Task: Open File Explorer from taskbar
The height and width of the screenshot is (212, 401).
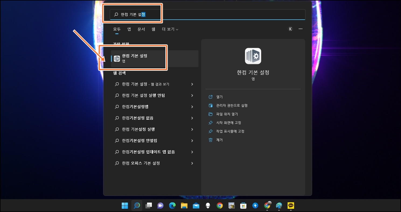Action: pyautogui.click(x=184, y=206)
